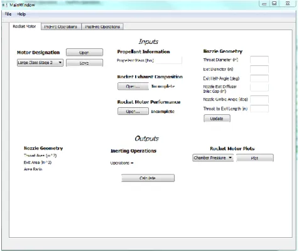The height and width of the screenshot is (251, 299).
Task: Click the Incomplete status next to Motor Performance
Action: pos(163,112)
